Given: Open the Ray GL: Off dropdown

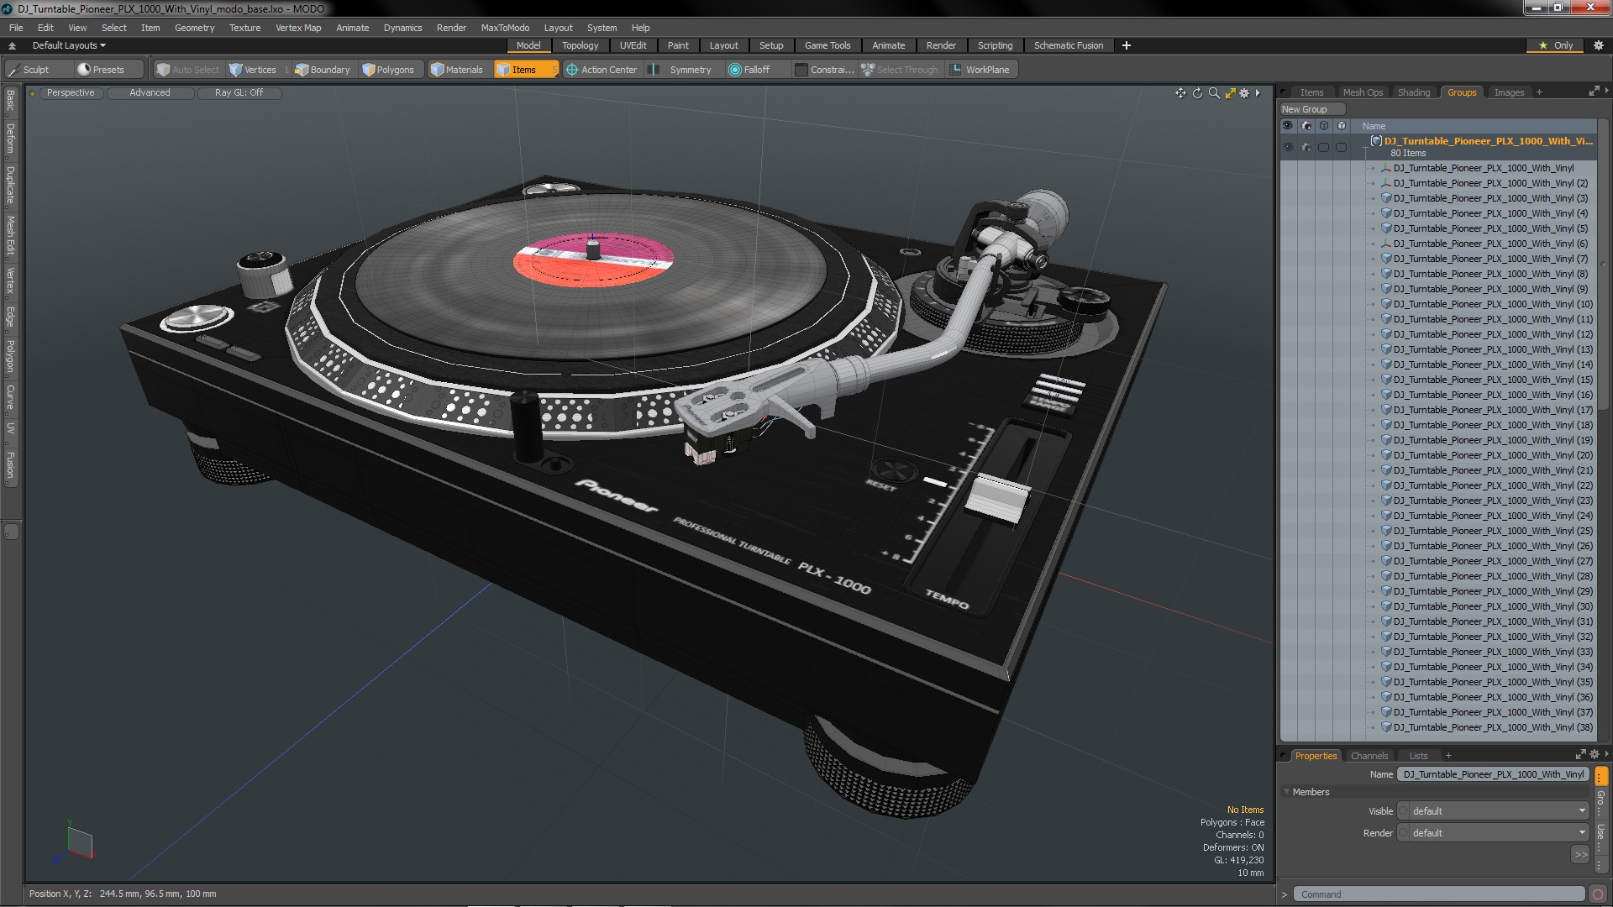Looking at the screenshot, I should 239,93.
